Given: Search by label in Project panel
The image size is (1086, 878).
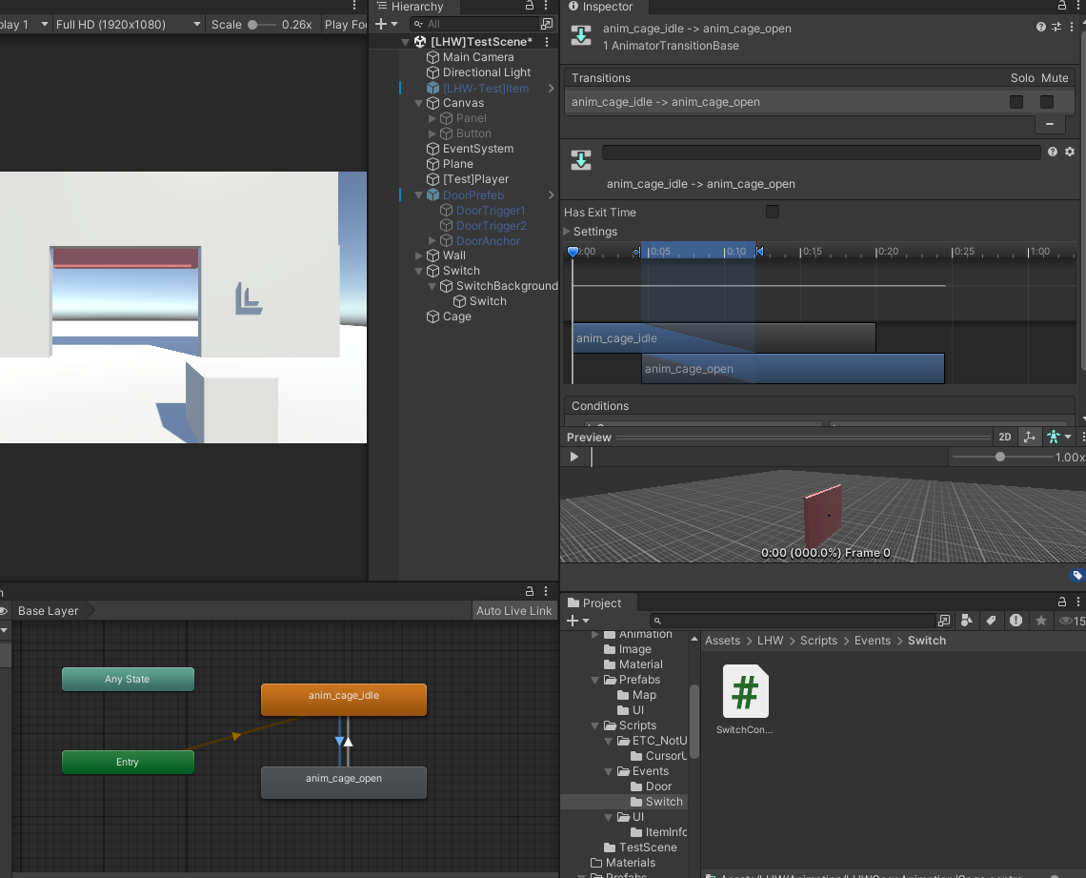Looking at the screenshot, I should 991,621.
